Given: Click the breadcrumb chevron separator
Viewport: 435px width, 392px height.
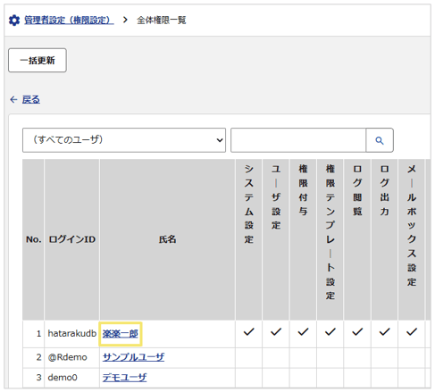Looking at the screenshot, I should (x=125, y=20).
